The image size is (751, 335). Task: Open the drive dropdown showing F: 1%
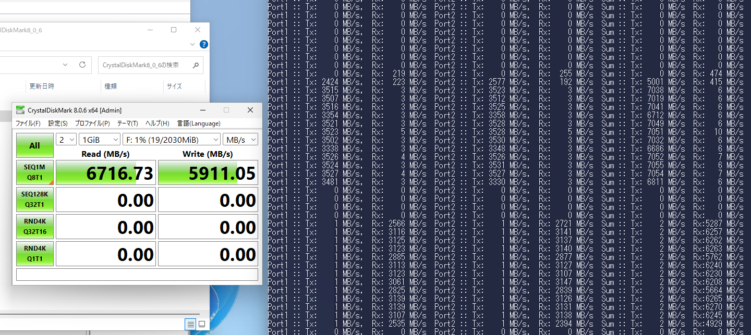tap(172, 140)
